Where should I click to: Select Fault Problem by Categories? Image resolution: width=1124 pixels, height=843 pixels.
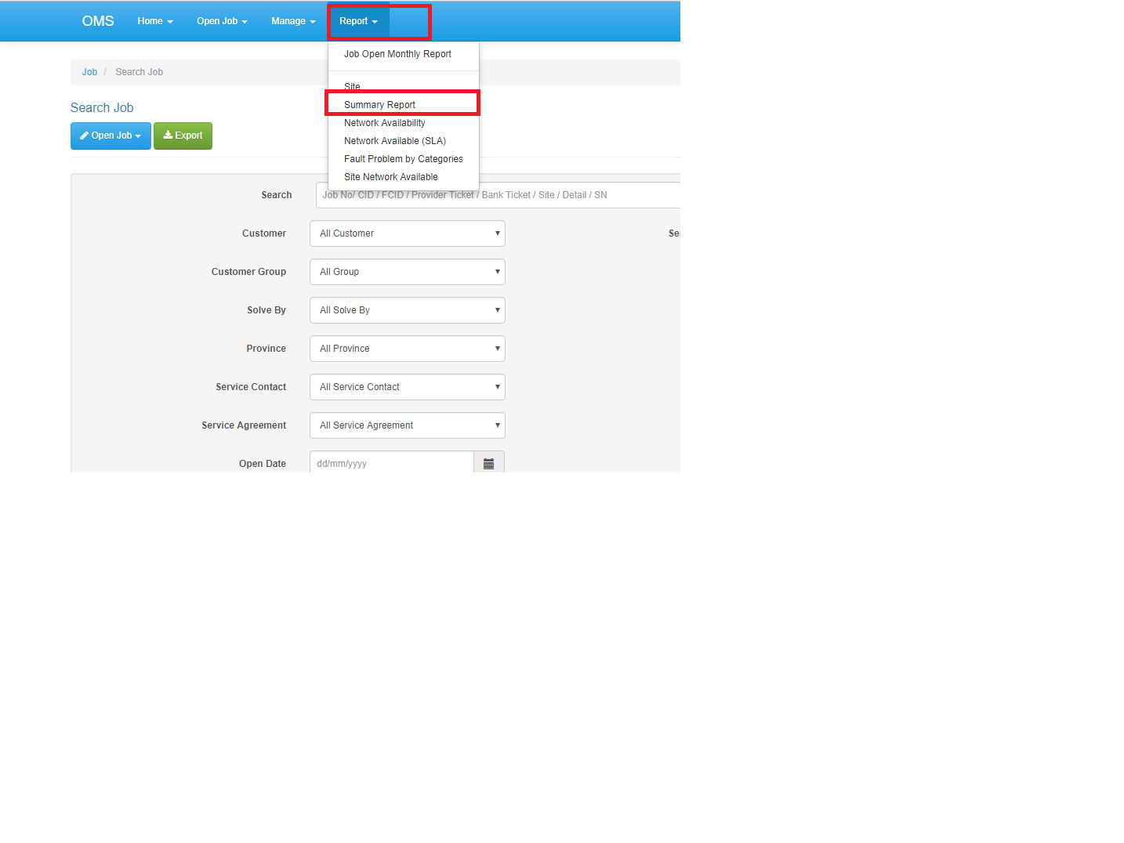[403, 159]
